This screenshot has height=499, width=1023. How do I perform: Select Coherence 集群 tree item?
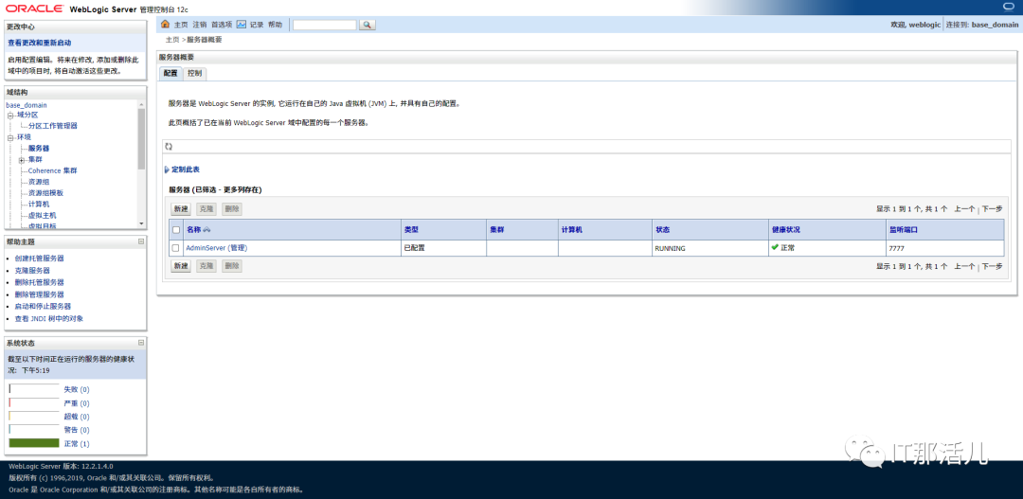52,170
